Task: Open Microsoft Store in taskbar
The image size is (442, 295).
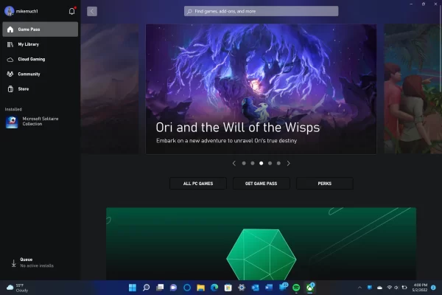Action: coord(228,288)
